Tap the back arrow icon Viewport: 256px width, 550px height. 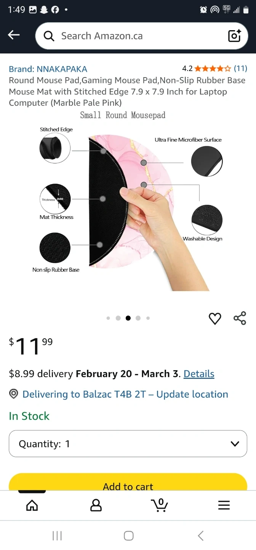[x=14, y=35]
